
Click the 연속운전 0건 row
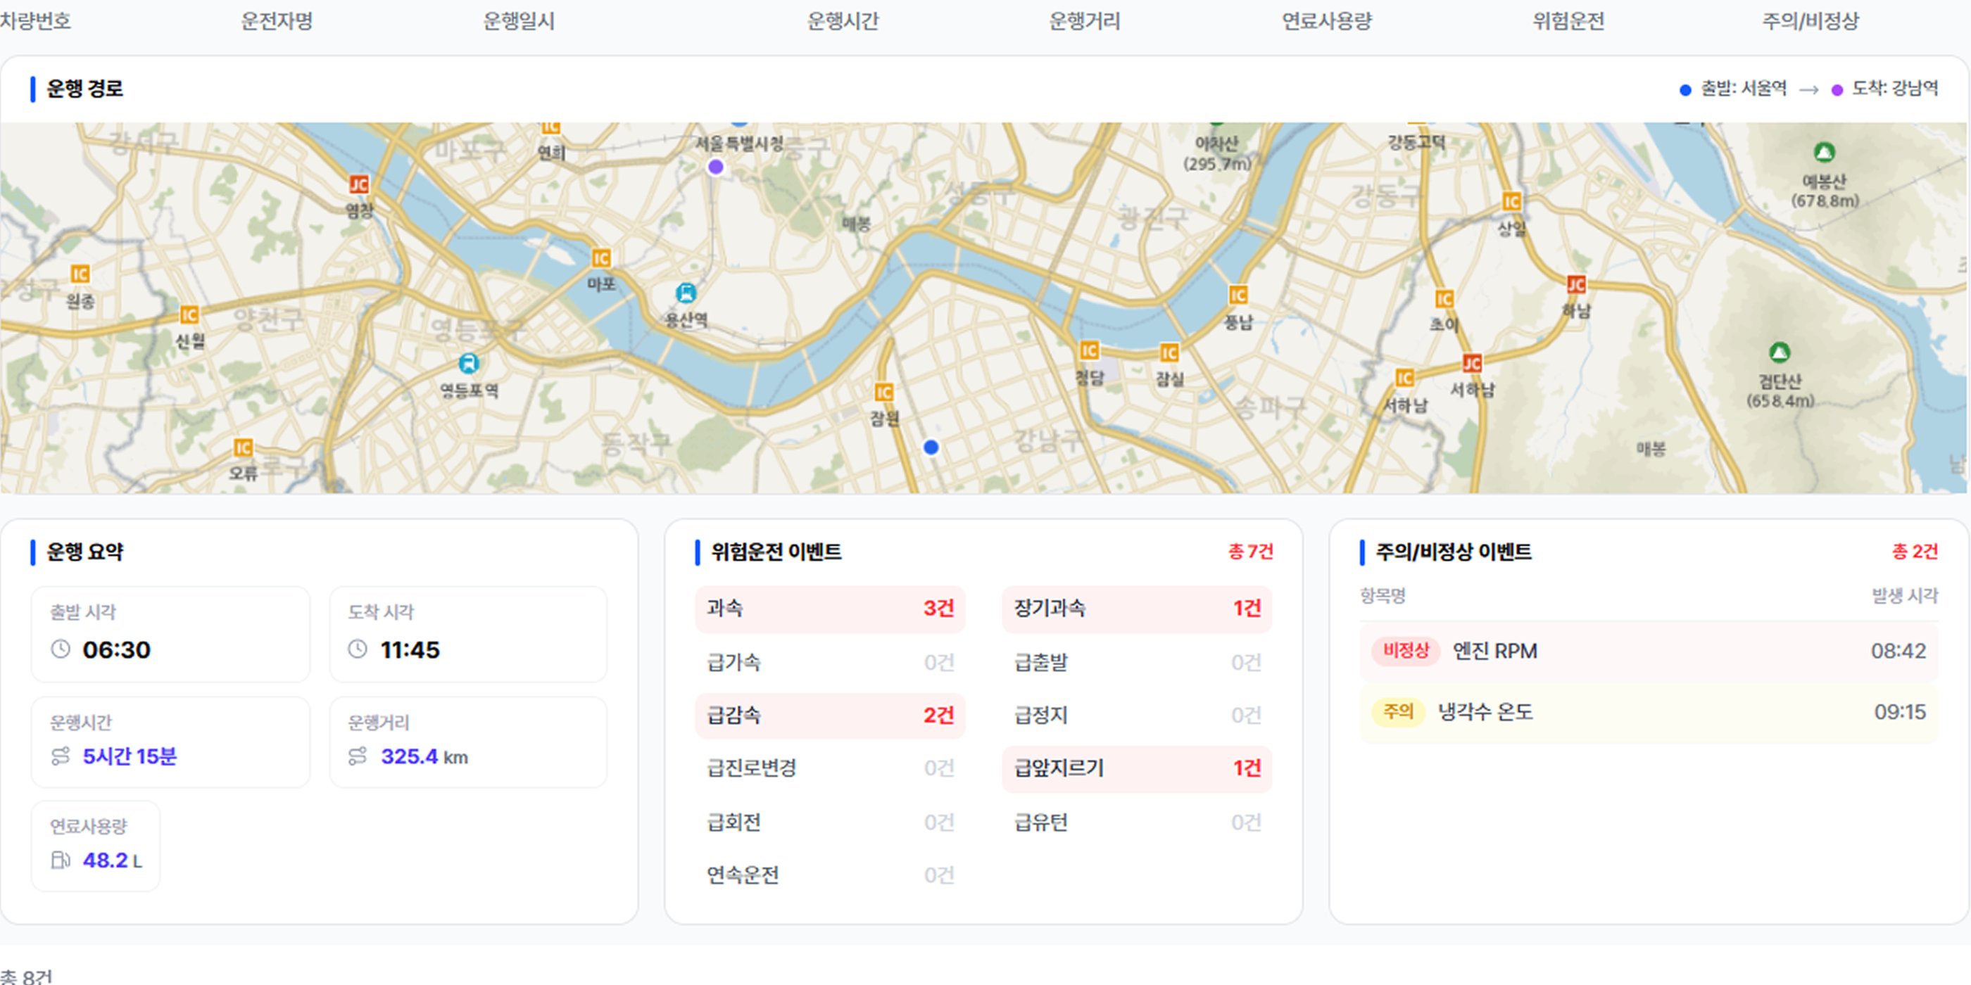[x=830, y=875]
